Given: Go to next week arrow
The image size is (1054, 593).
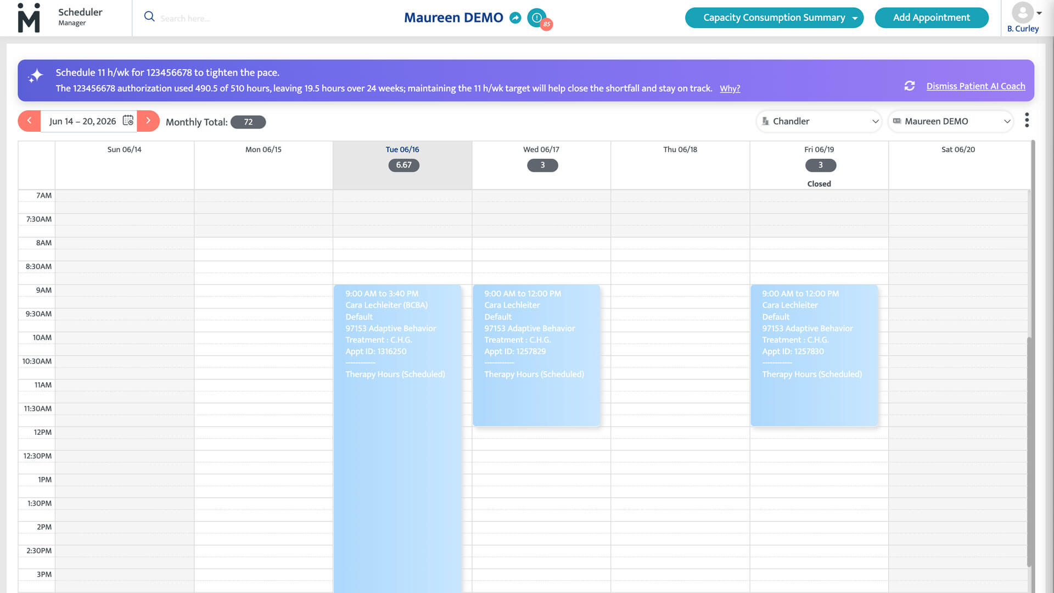Looking at the screenshot, I should coord(148,121).
